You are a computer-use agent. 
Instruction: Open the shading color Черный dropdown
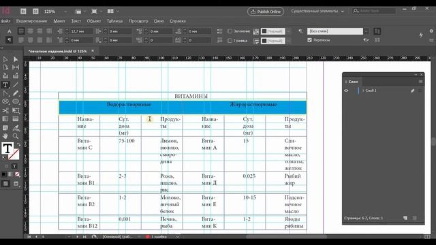coord(288,31)
